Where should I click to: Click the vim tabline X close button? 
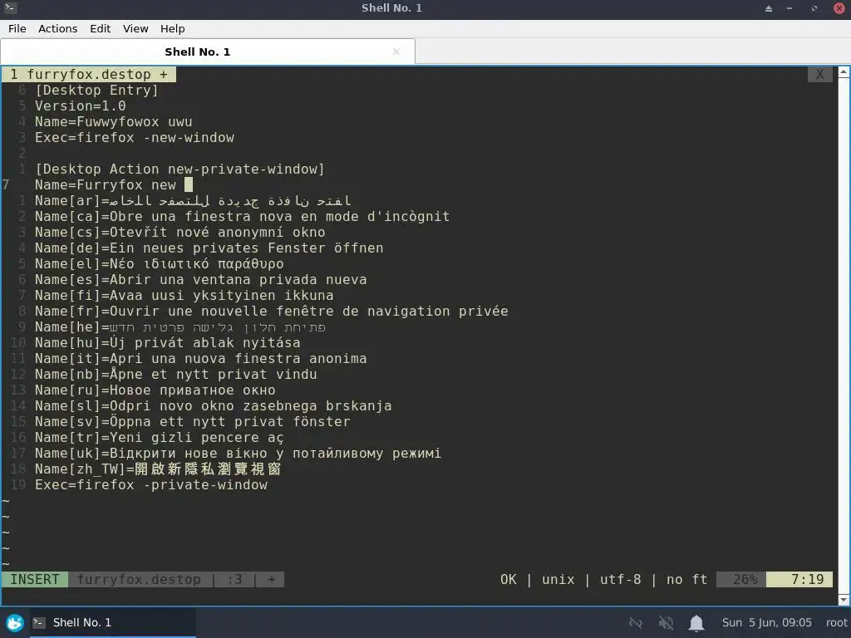click(x=819, y=74)
